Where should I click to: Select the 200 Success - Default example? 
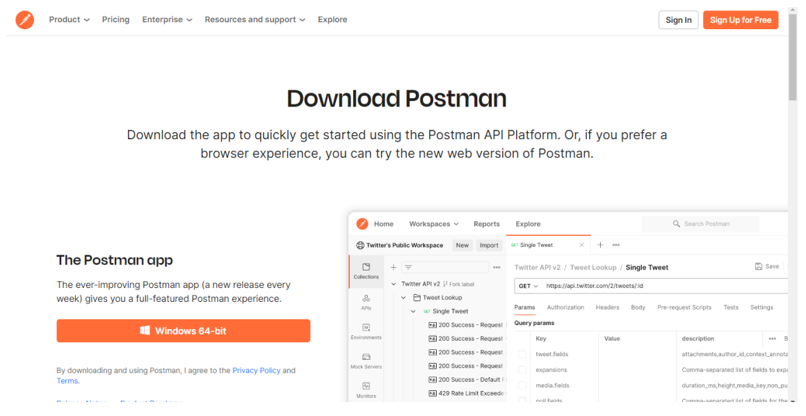467,380
